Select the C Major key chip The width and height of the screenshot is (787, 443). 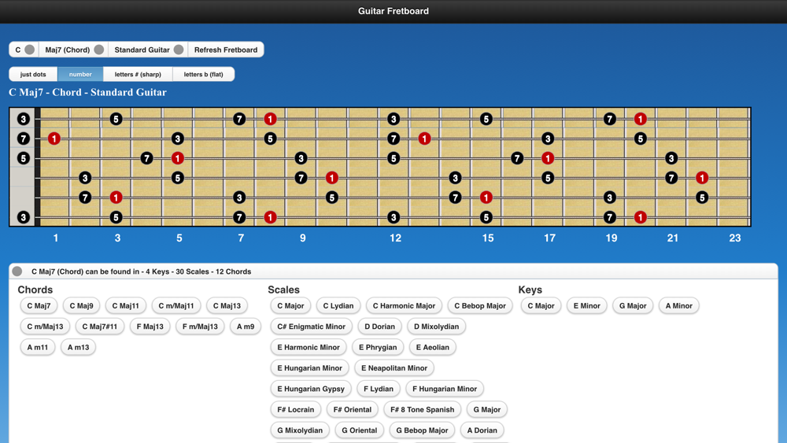[541, 305]
